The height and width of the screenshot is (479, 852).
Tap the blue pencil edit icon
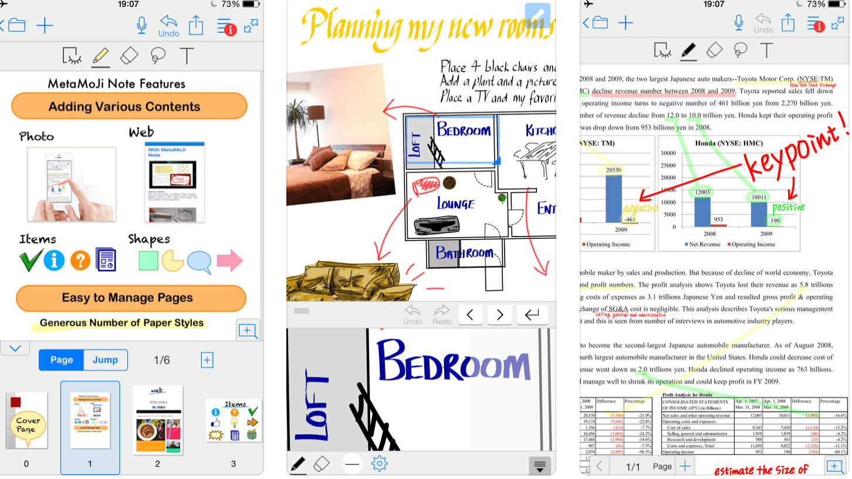click(x=537, y=16)
